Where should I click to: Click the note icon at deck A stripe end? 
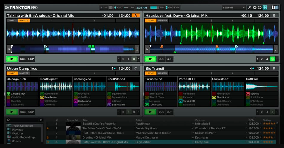(137, 49)
